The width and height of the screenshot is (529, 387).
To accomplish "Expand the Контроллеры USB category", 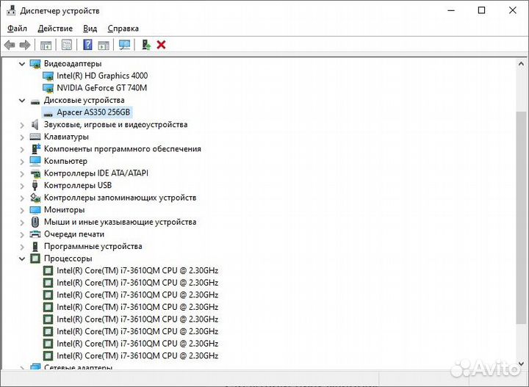I will (22, 186).
